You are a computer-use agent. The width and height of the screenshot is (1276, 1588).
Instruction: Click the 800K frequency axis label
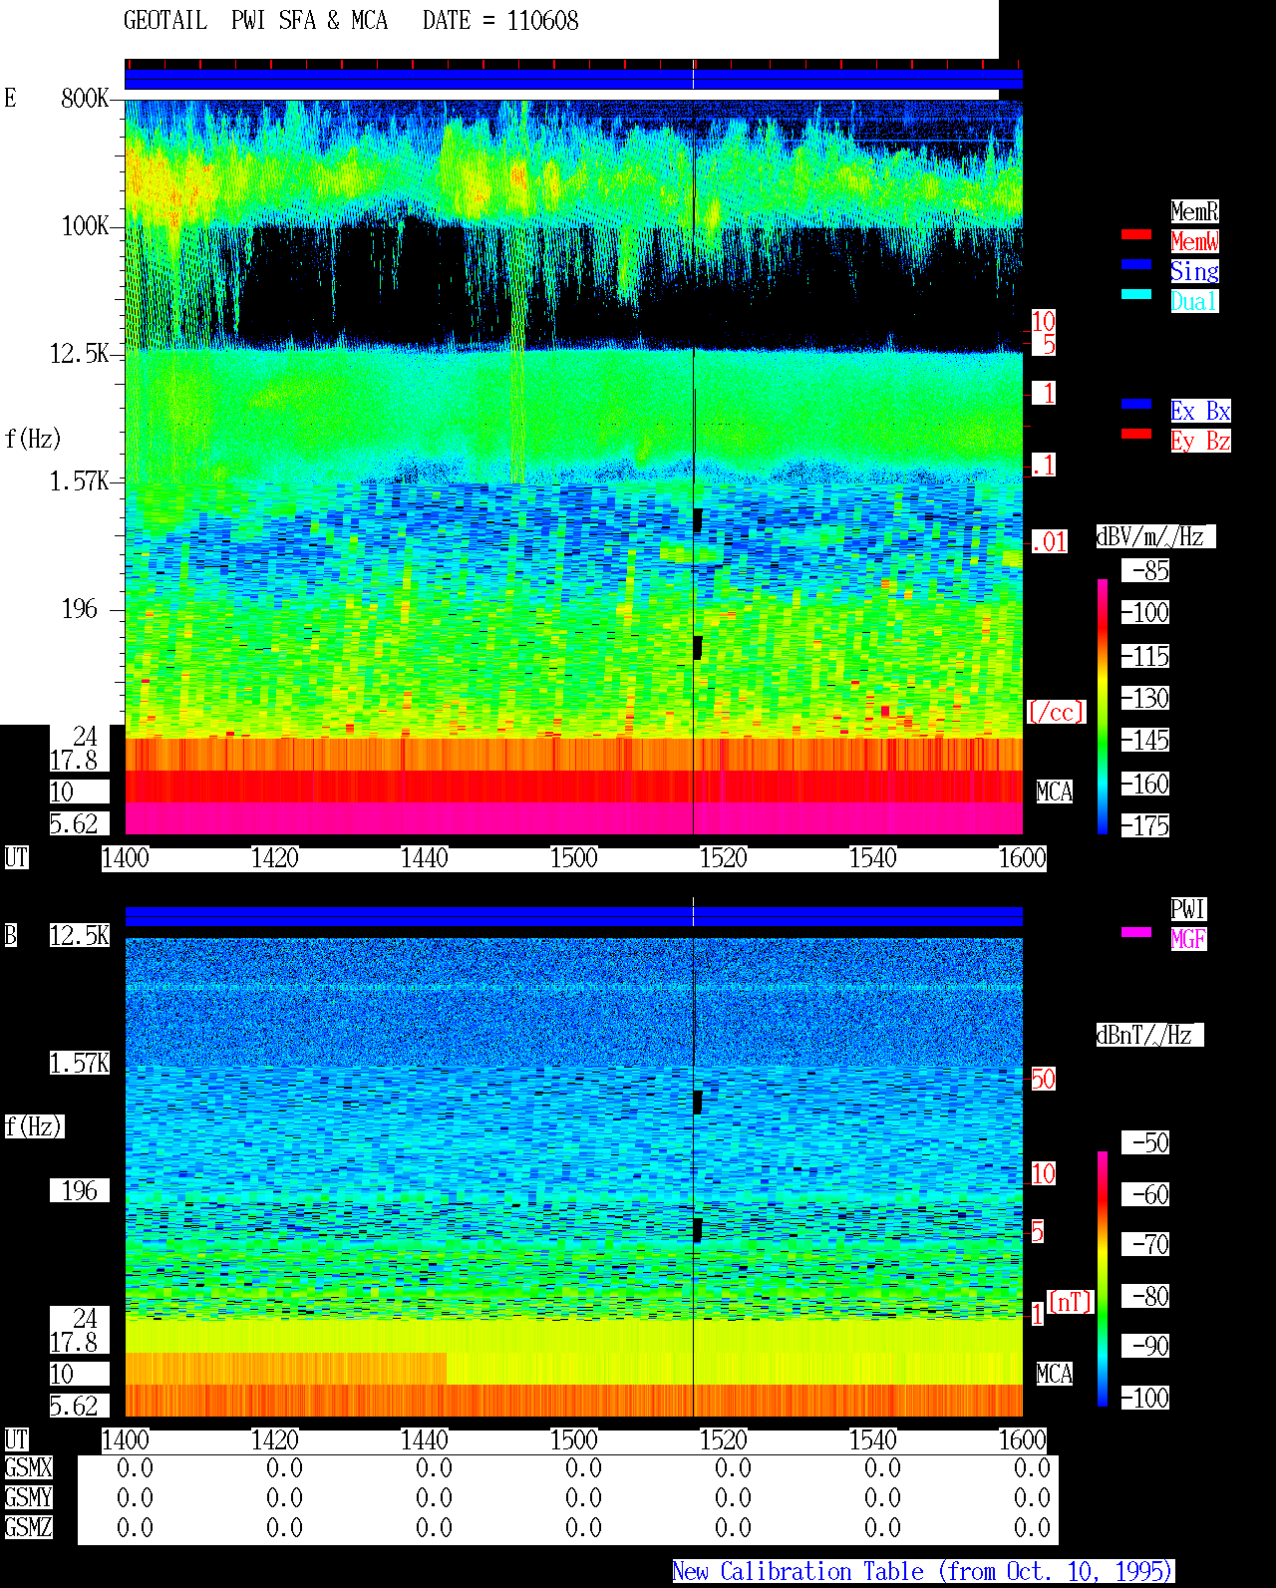(x=86, y=98)
